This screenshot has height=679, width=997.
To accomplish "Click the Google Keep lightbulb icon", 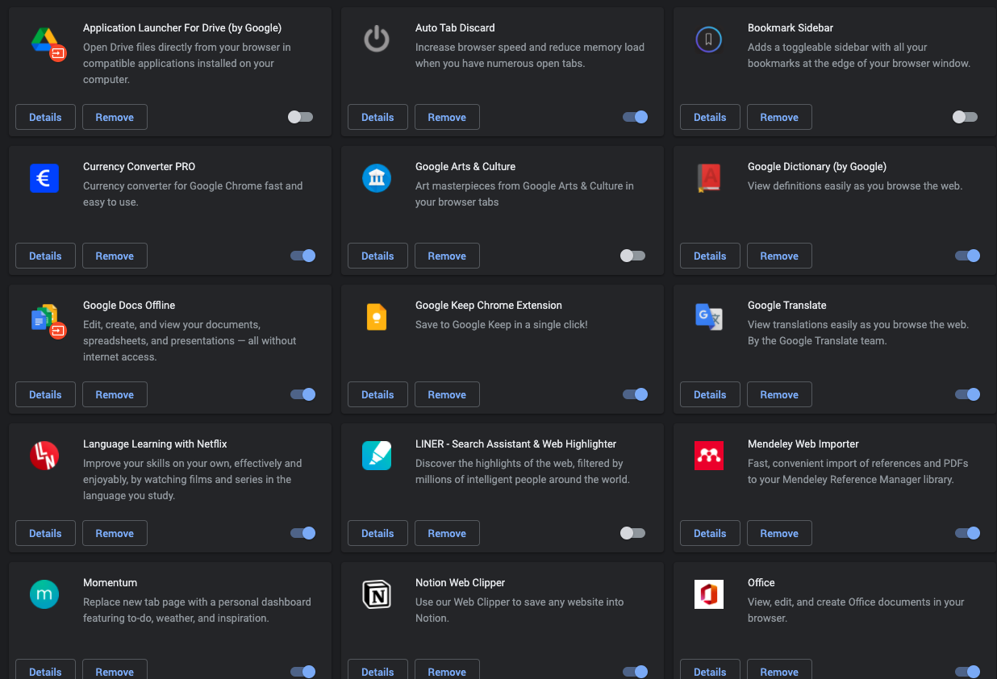I will point(377,317).
